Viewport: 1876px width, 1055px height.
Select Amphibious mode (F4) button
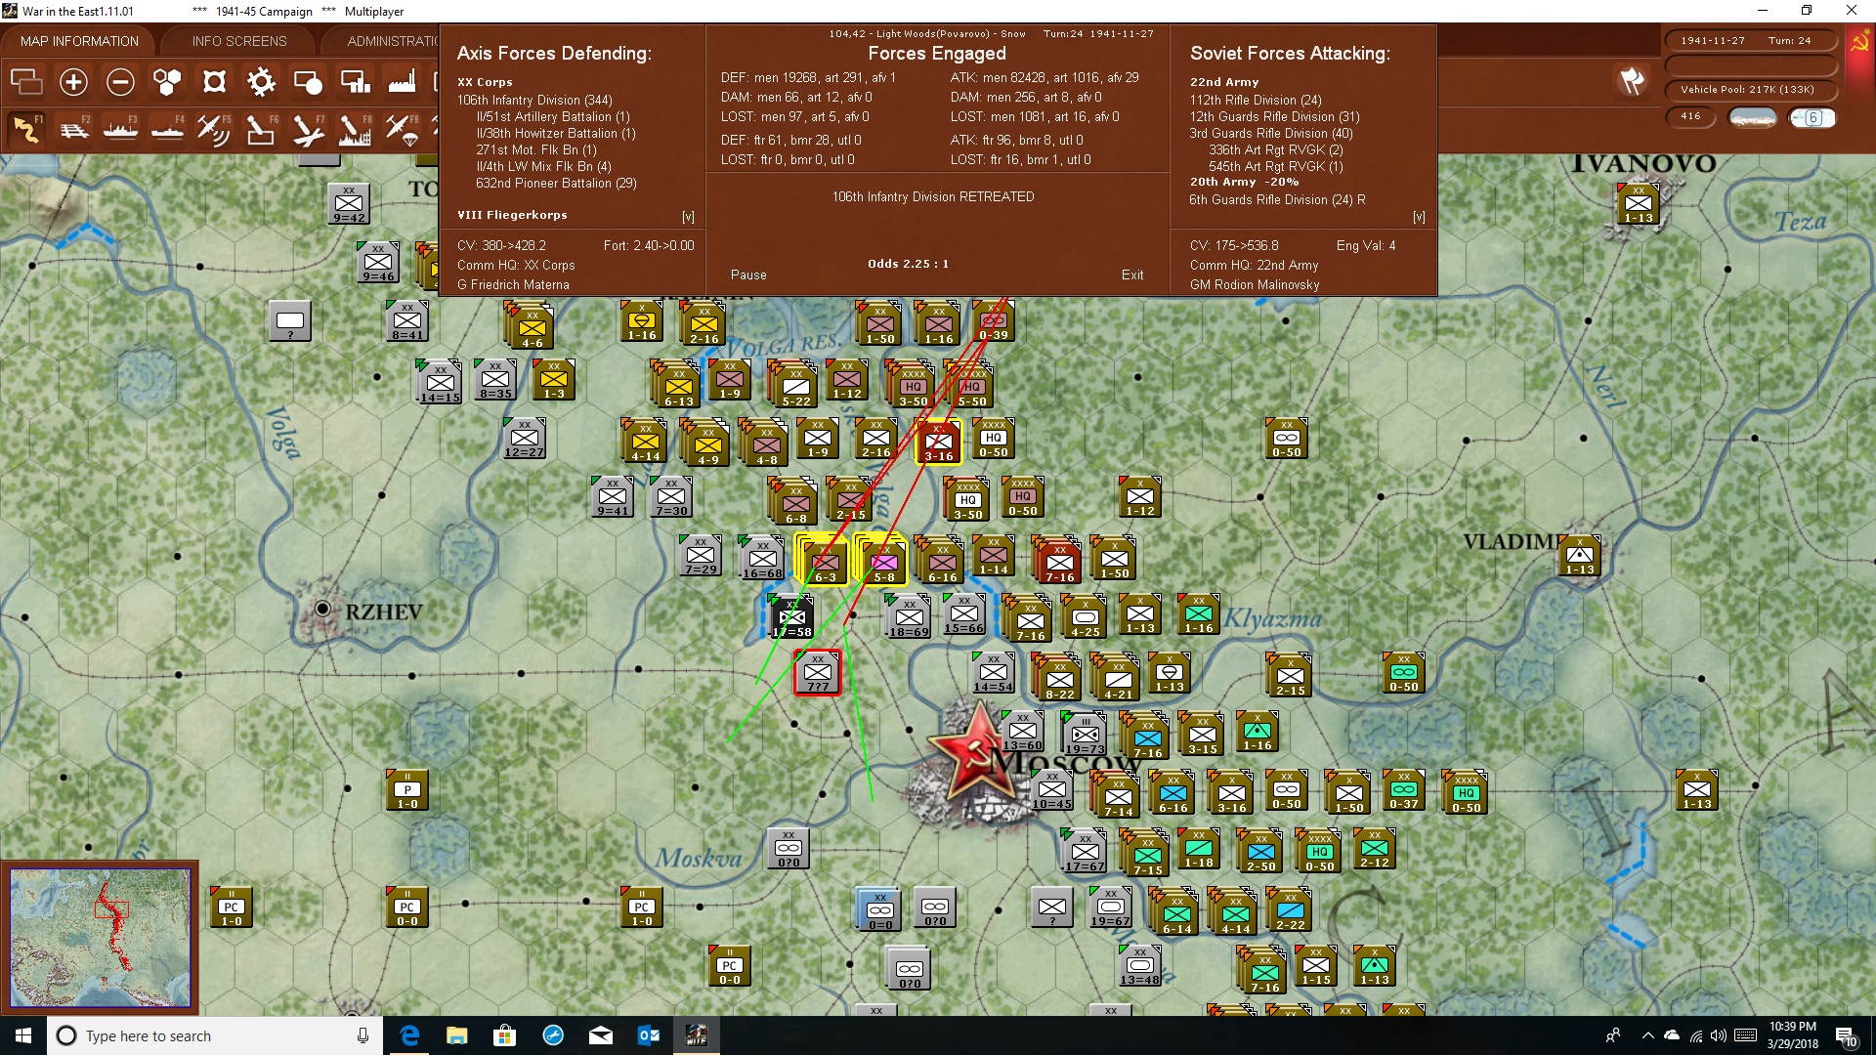click(x=167, y=129)
